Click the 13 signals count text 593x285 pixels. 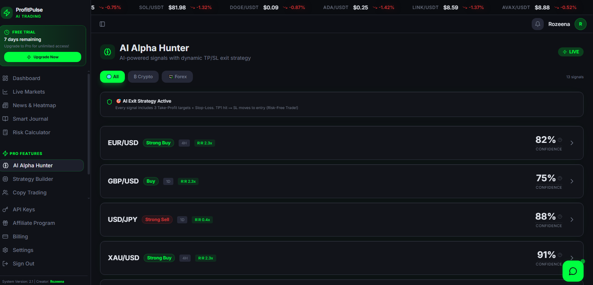tap(575, 77)
